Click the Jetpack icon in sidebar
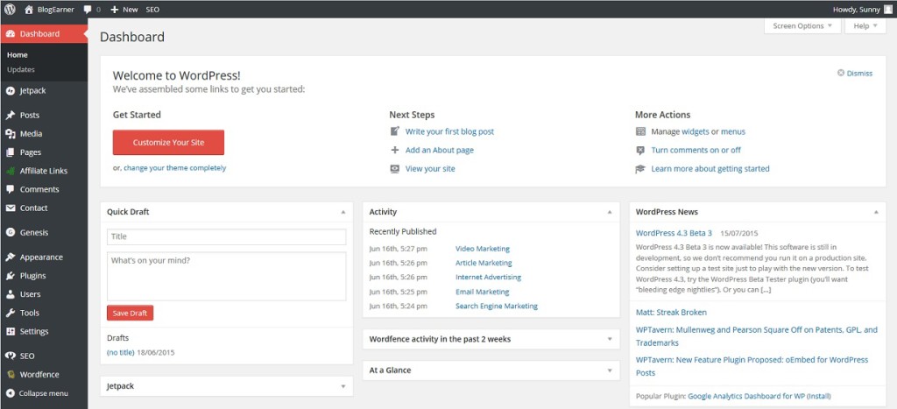This screenshot has height=409, width=897. tap(11, 91)
